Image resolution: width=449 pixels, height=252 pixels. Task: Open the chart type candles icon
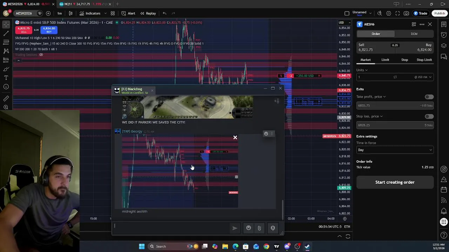71,13
